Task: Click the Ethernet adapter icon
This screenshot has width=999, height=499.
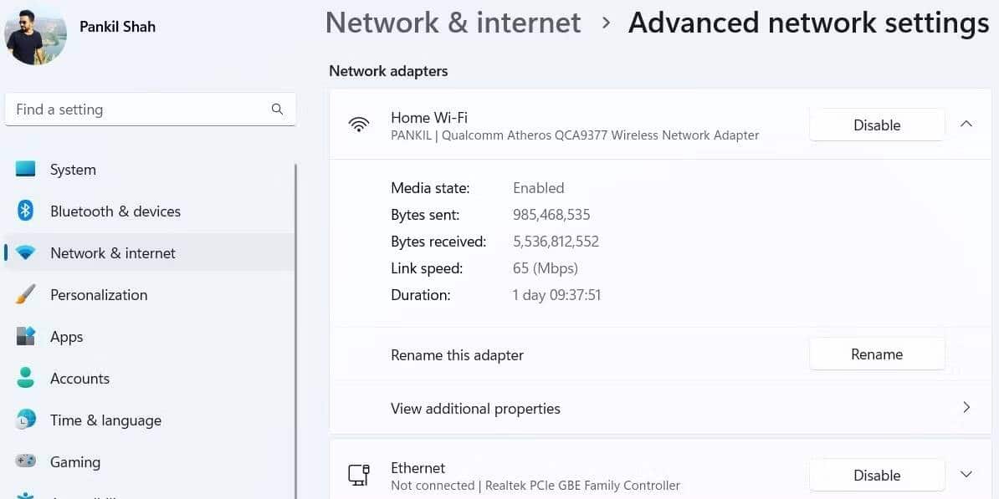Action: pyautogui.click(x=359, y=473)
